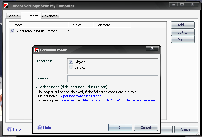Click the Kaspersky icon in Exclusion mask title bar
This screenshot has width=202, height=137.
click(36, 49)
